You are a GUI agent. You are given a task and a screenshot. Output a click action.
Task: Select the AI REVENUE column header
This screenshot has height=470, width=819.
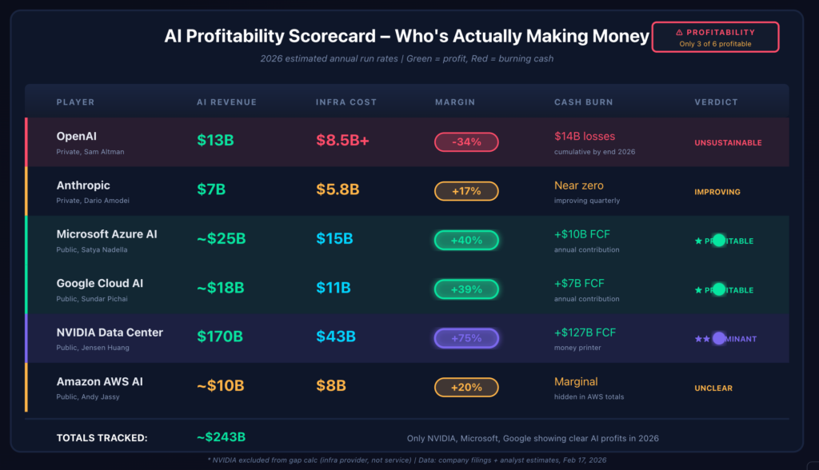(226, 102)
